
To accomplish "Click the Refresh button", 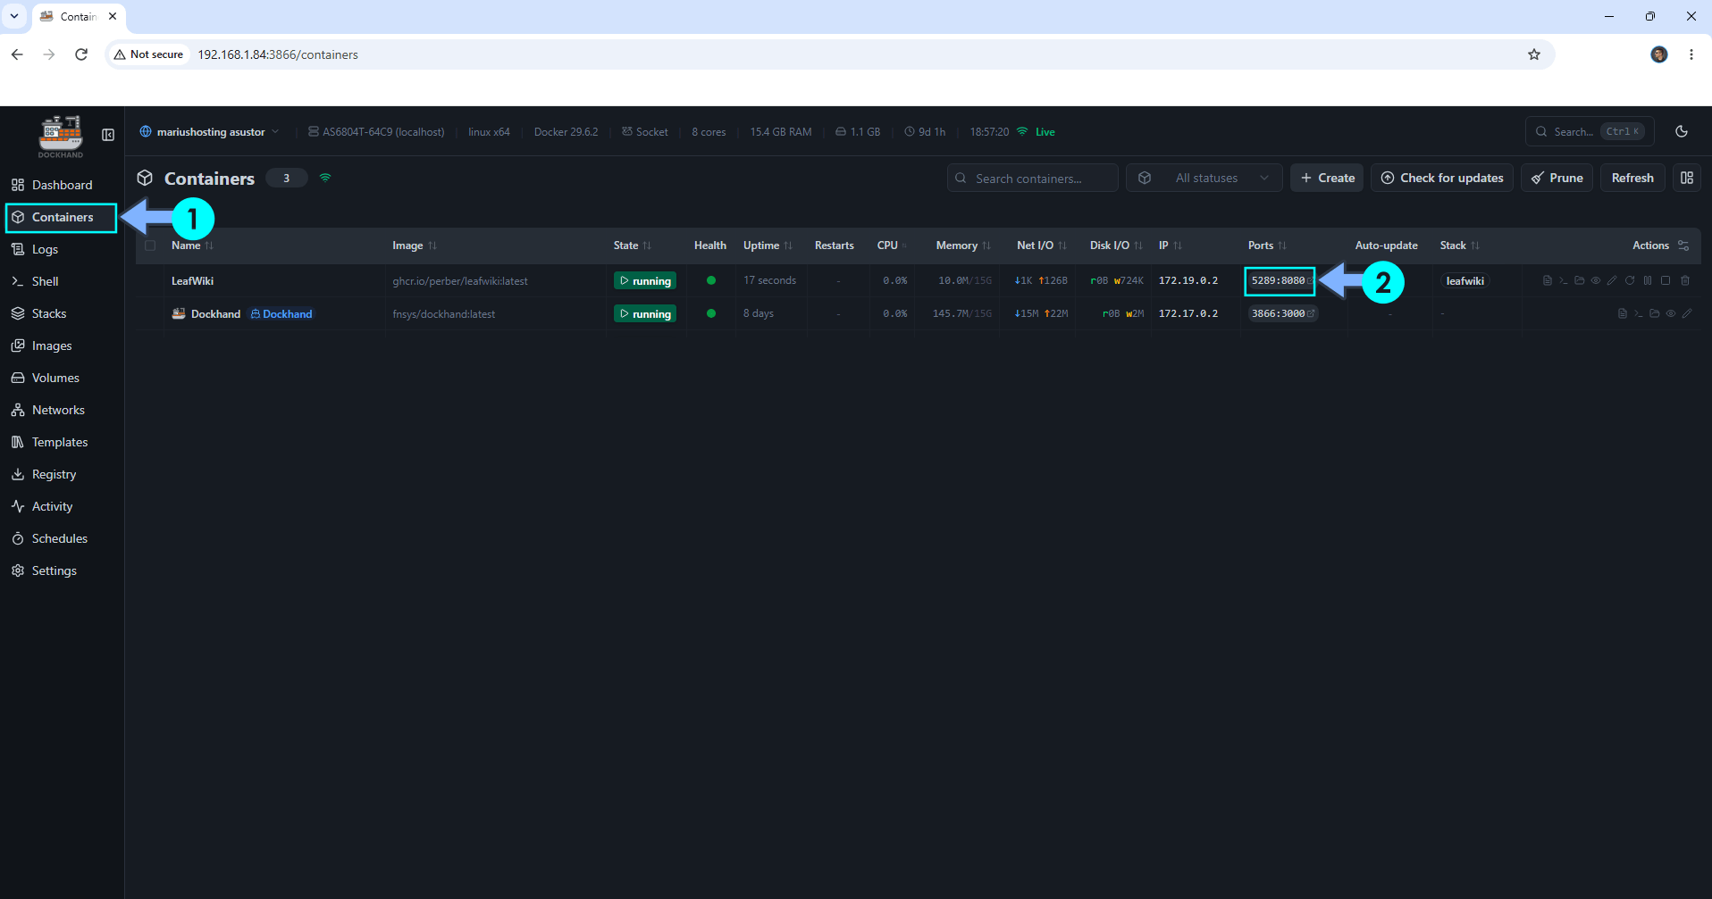I will pyautogui.click(x=1632, y=178).
